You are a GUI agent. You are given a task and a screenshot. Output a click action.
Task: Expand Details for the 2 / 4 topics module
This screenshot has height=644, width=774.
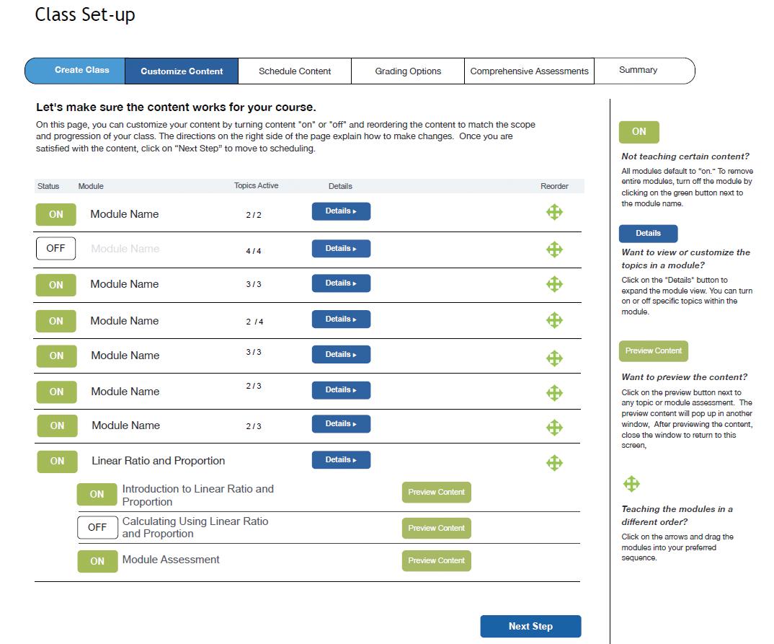coord(341,319)
